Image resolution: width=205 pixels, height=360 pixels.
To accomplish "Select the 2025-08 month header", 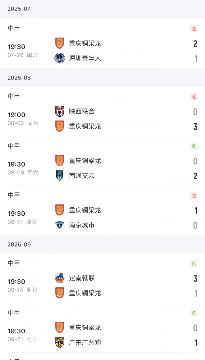I will click(x=19, y=78).
